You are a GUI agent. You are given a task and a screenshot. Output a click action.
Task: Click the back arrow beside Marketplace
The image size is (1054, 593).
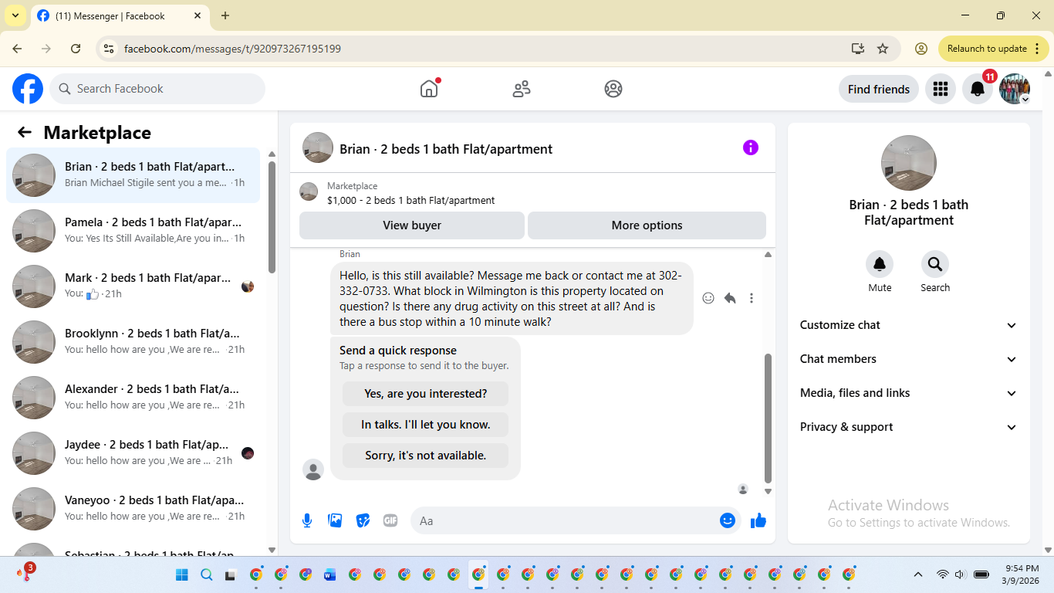25,132
